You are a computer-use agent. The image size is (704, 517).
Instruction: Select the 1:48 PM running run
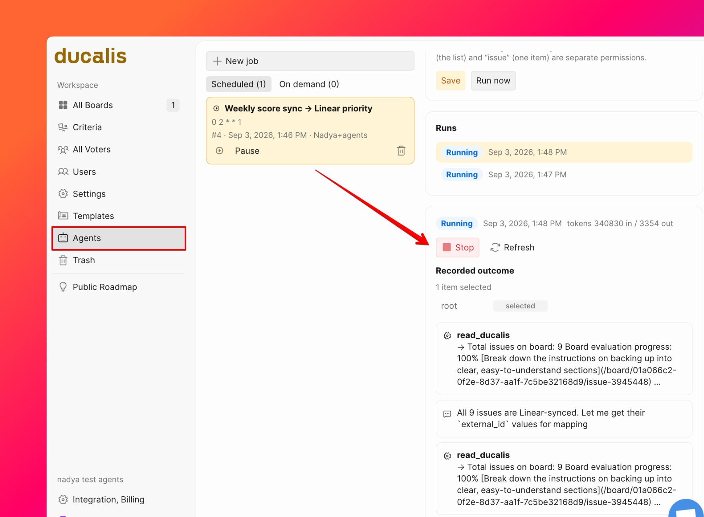tap(564, 152)
